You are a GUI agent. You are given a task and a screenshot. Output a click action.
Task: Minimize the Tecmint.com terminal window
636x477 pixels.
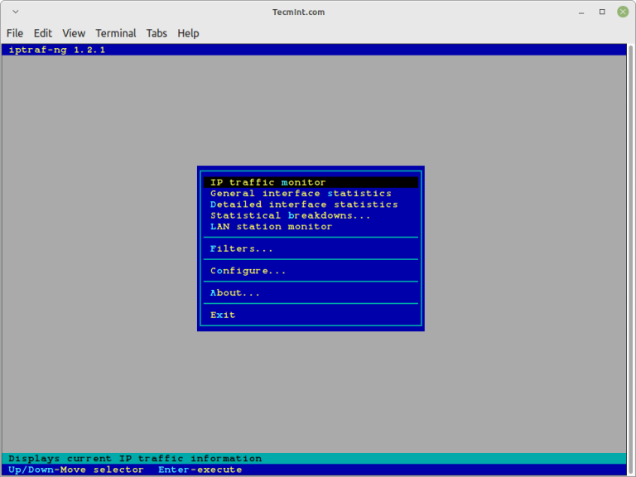[x=581, y=12]
